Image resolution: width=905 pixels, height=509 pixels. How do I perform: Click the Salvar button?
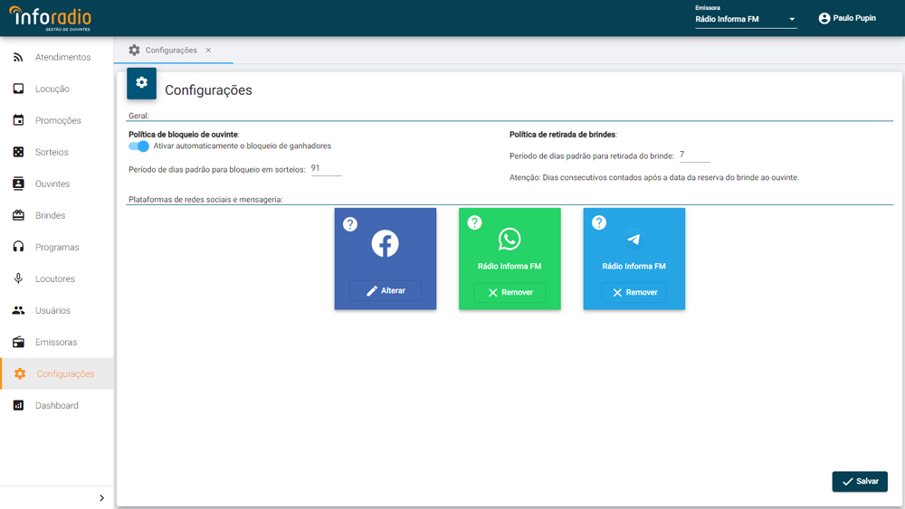point(860,481)
